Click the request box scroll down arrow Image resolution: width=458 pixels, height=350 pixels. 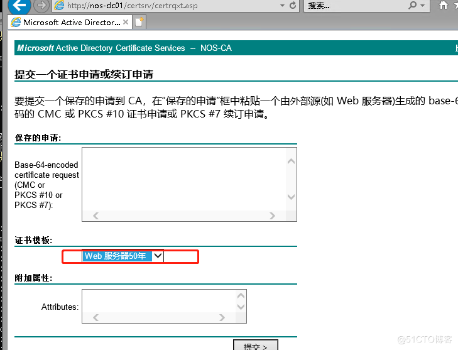pyautogui.click(x=291, y=197)
